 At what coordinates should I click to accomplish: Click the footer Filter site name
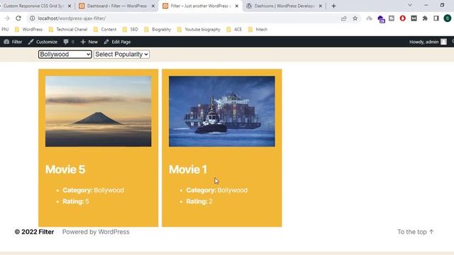[46, 232]
